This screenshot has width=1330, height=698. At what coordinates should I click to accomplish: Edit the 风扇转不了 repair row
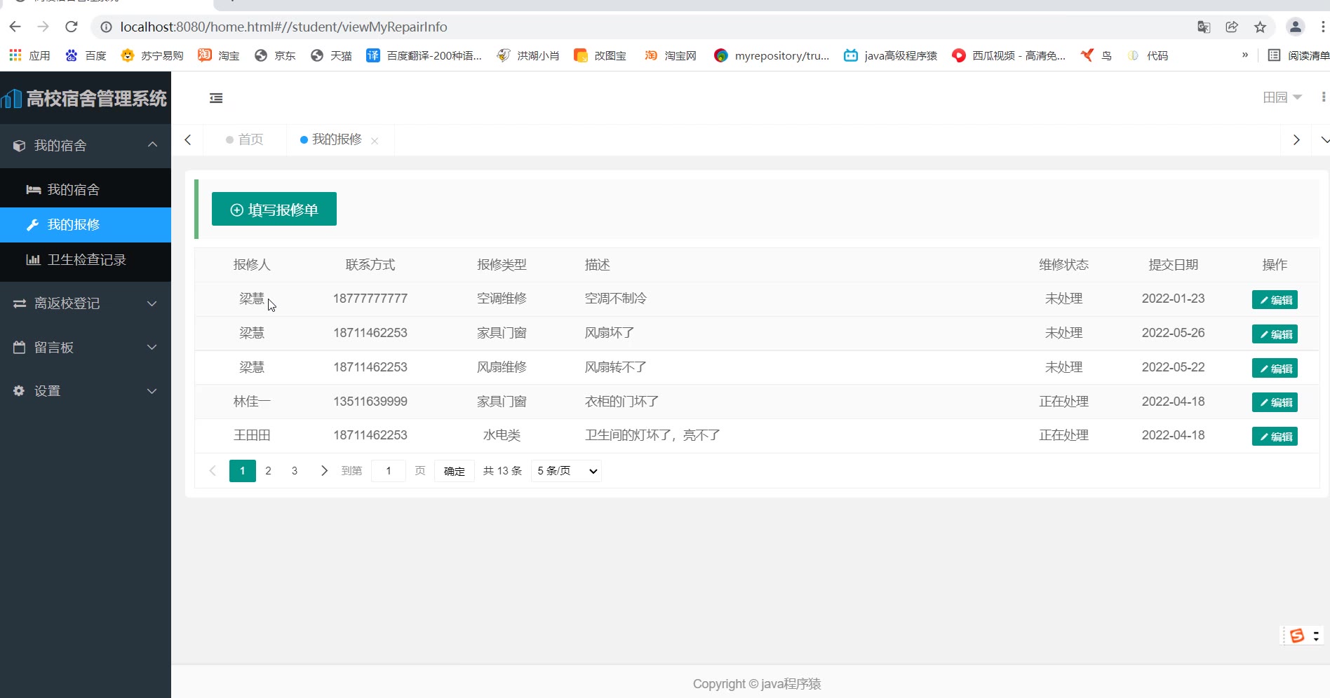(x=1275, y=369)
